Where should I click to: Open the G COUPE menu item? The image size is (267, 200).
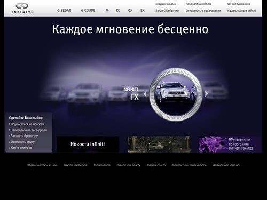[88, 11]
